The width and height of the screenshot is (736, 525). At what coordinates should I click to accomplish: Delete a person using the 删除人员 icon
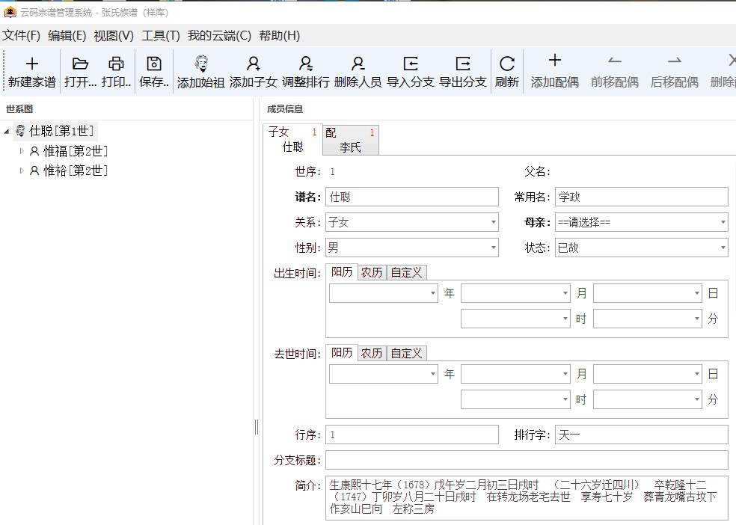click(357, 71)
